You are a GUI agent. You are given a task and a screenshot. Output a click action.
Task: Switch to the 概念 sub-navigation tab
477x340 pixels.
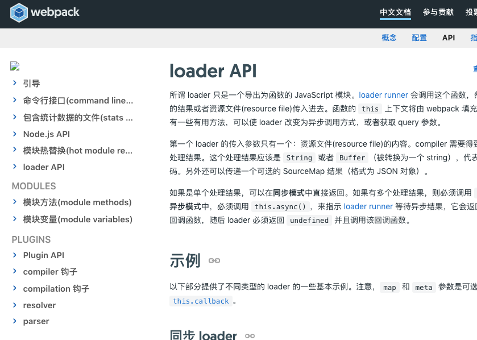point(389,38)
